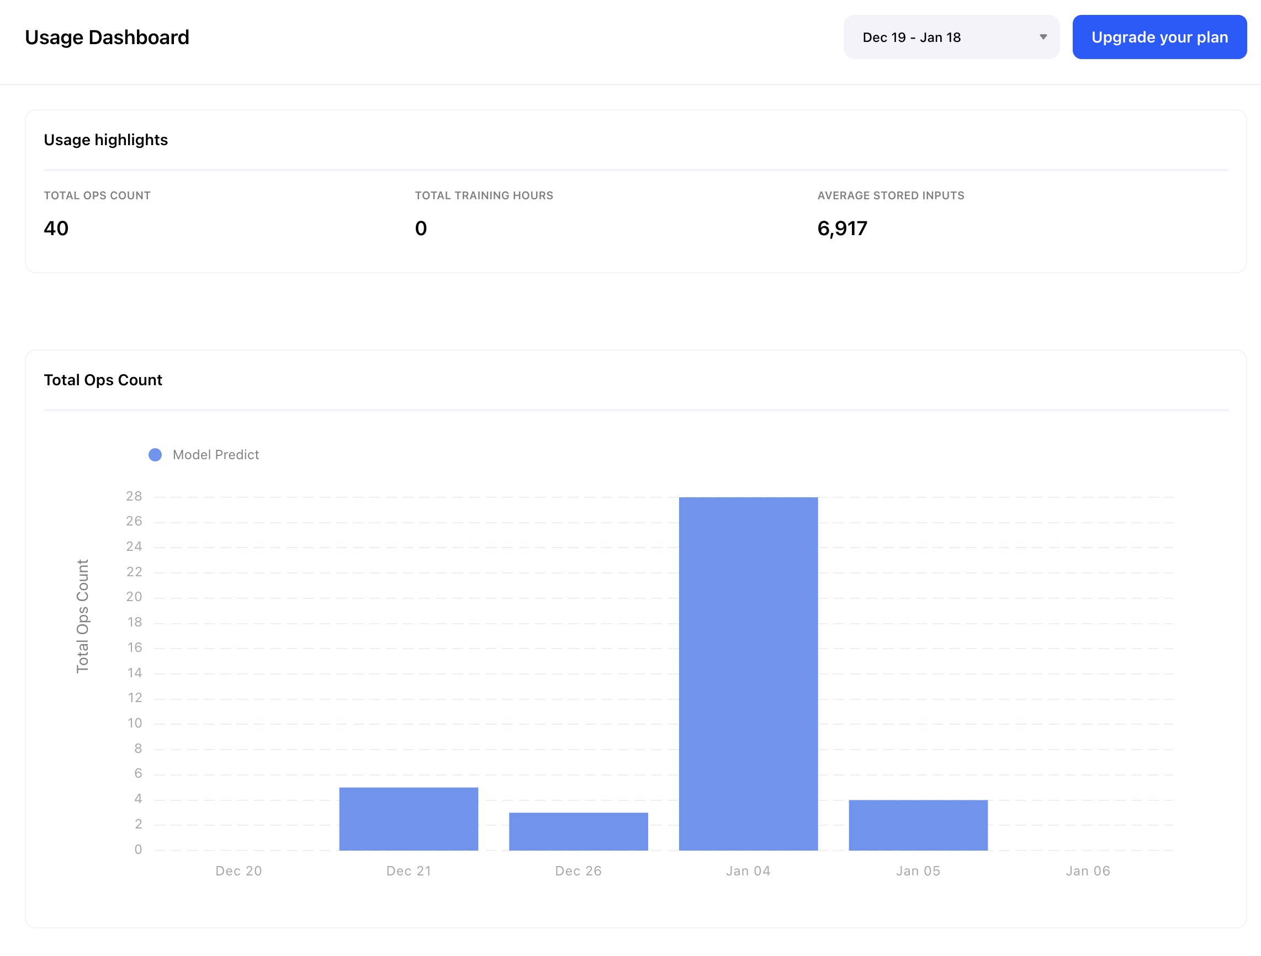Toggle the Model Predict legend dot

[x=155, y=455]
